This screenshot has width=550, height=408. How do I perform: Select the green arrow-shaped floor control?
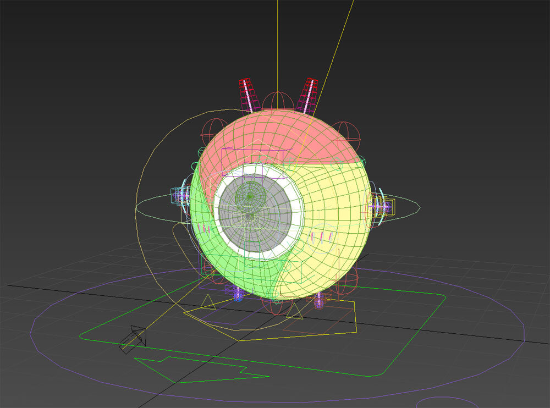pos(201,370)
